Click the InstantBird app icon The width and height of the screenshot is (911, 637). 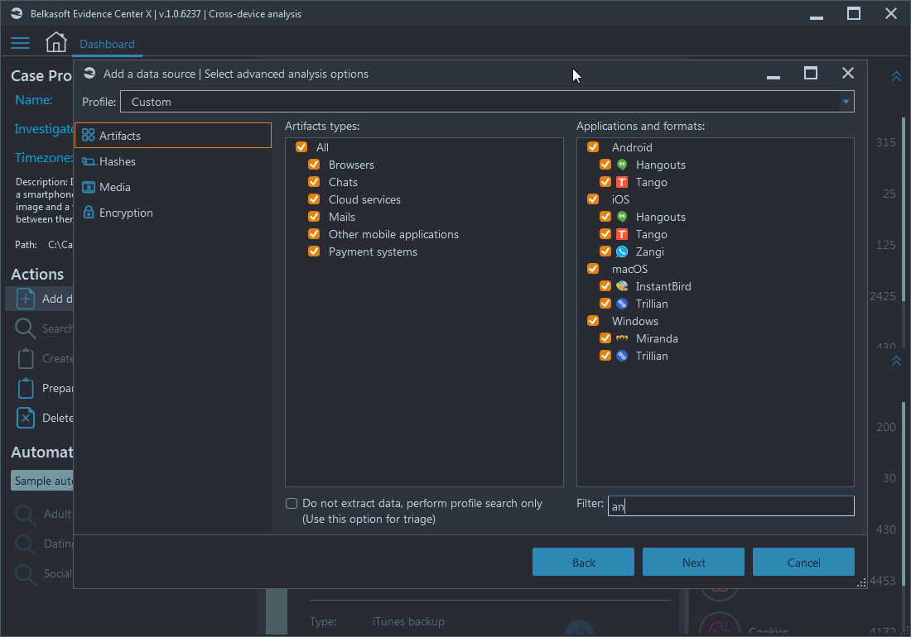[622, 286]
